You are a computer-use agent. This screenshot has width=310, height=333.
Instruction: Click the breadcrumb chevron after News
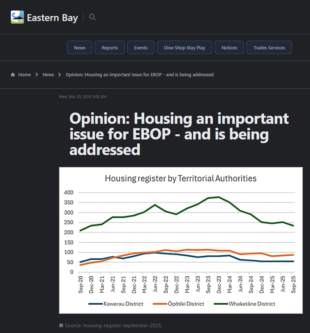(x=59, y=75)
